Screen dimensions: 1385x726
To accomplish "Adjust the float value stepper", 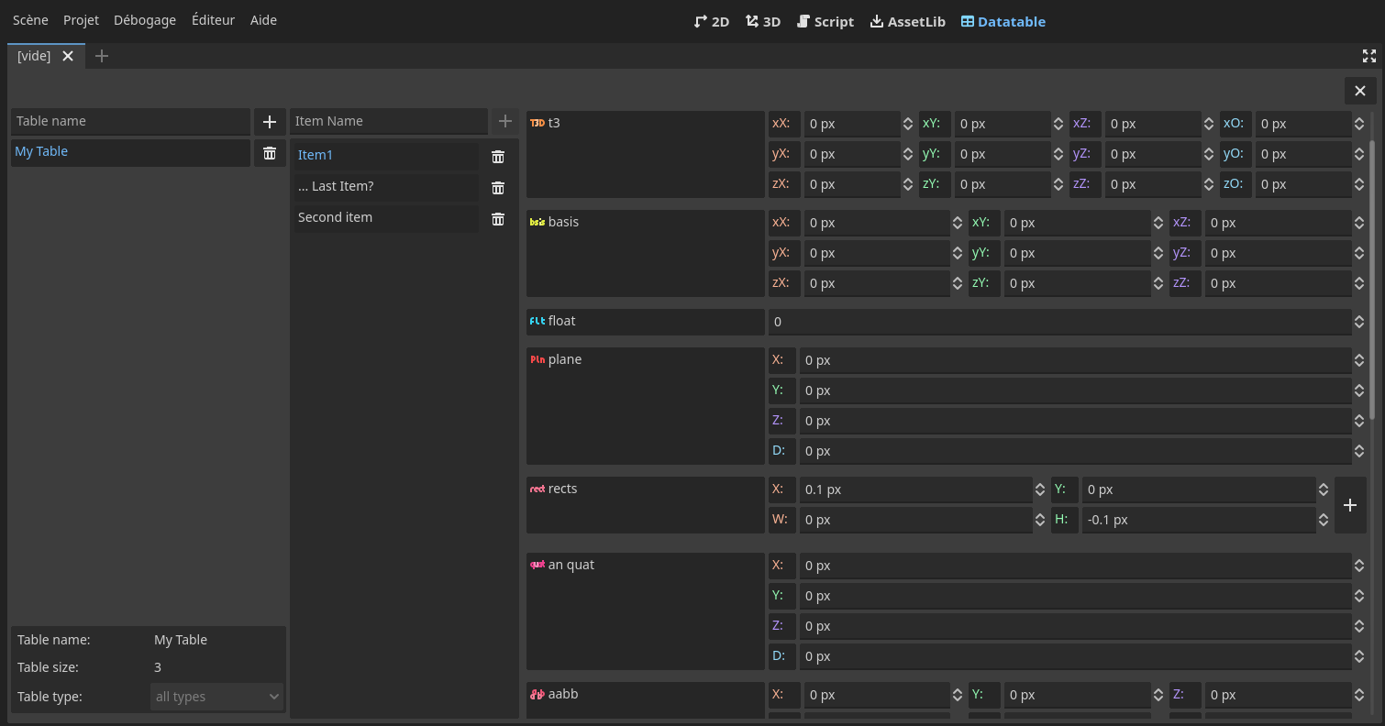I will click(1359, 322).
